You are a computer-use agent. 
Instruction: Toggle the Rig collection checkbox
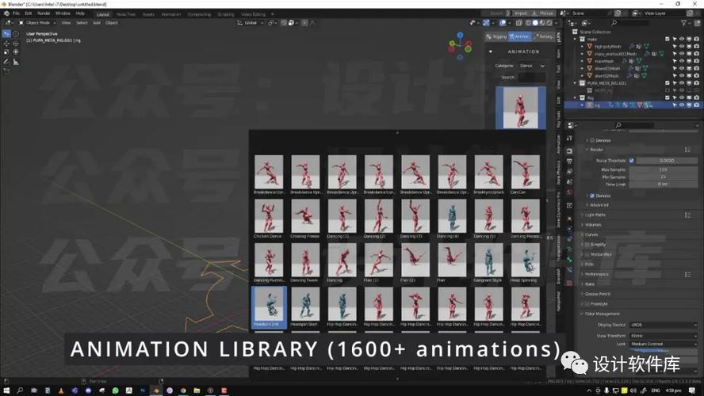pos(668,97)
